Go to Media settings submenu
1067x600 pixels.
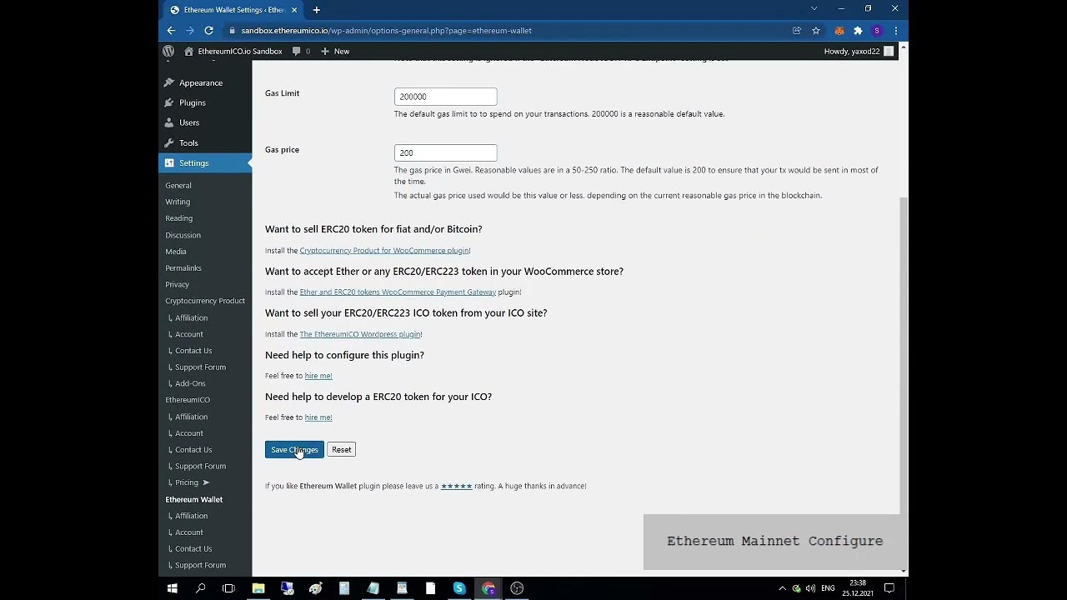176,252
